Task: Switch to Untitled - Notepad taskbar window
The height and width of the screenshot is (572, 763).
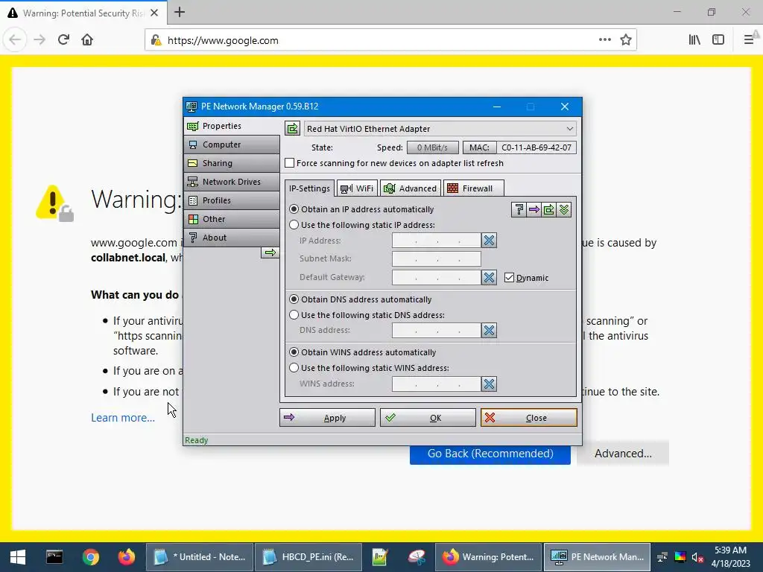Action: 200,557
